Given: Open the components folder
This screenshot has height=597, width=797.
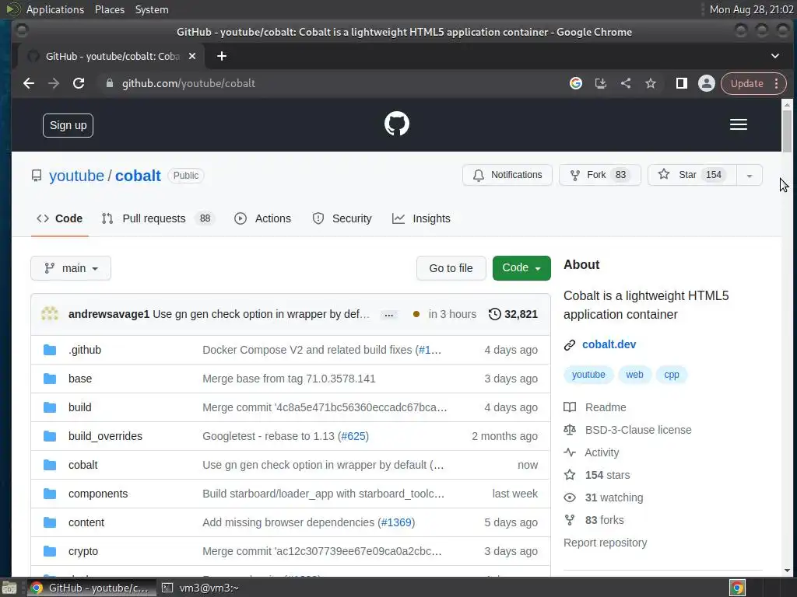Looking at the screenshot, I should 98,494.
